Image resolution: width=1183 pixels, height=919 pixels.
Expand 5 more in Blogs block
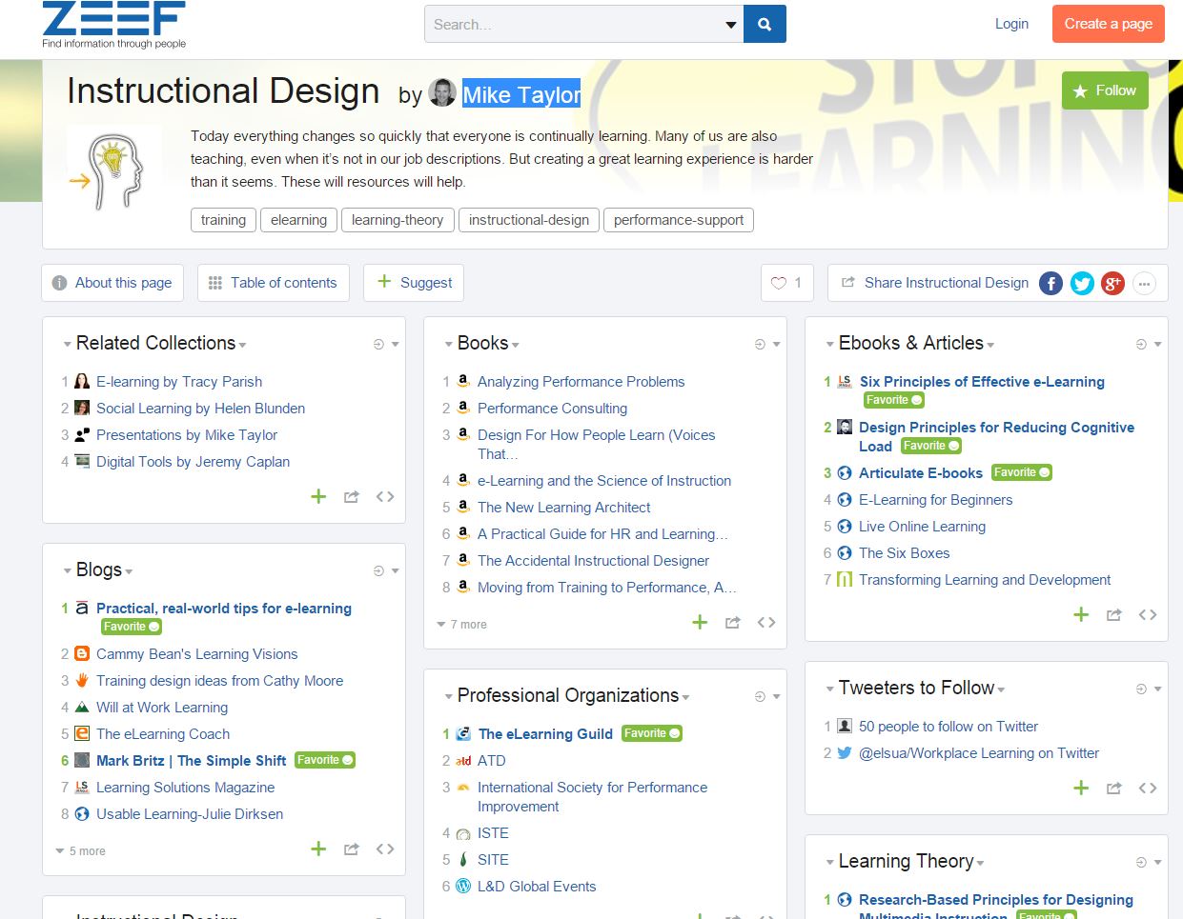[81, 851]
